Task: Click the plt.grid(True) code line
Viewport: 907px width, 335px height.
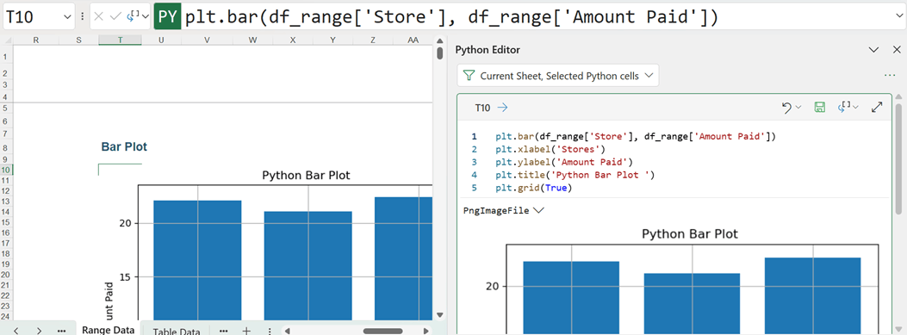Action: coord(533,188)
